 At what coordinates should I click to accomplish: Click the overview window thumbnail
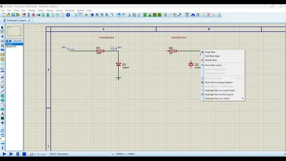tap(14, 31)
